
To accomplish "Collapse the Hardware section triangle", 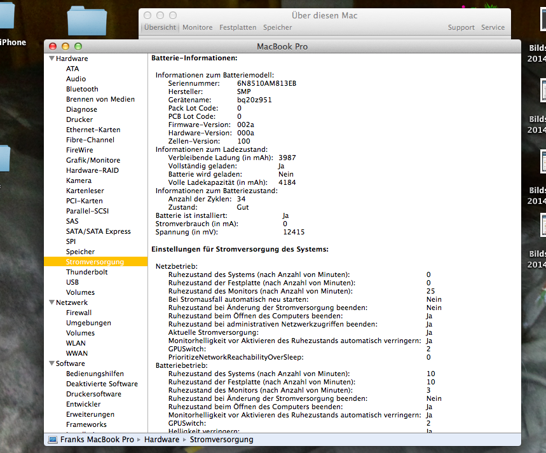I will click(51, 58).
